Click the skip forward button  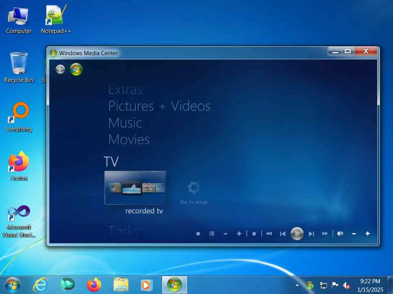coord(311,234)
